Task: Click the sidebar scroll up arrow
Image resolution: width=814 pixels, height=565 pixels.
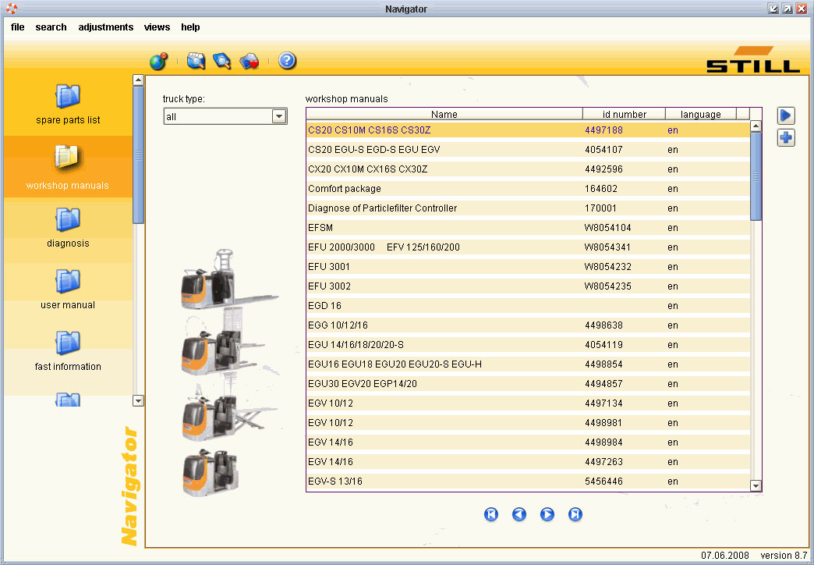Action: (138, 80)
